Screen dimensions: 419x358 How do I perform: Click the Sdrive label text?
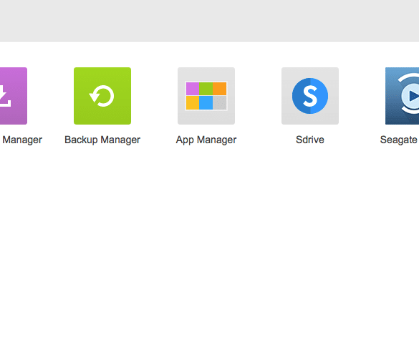pyautogui.click(x=310, y=140)
